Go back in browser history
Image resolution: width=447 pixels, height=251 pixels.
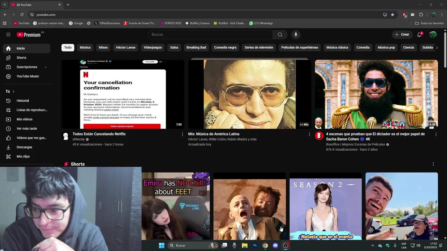(5, 15)
